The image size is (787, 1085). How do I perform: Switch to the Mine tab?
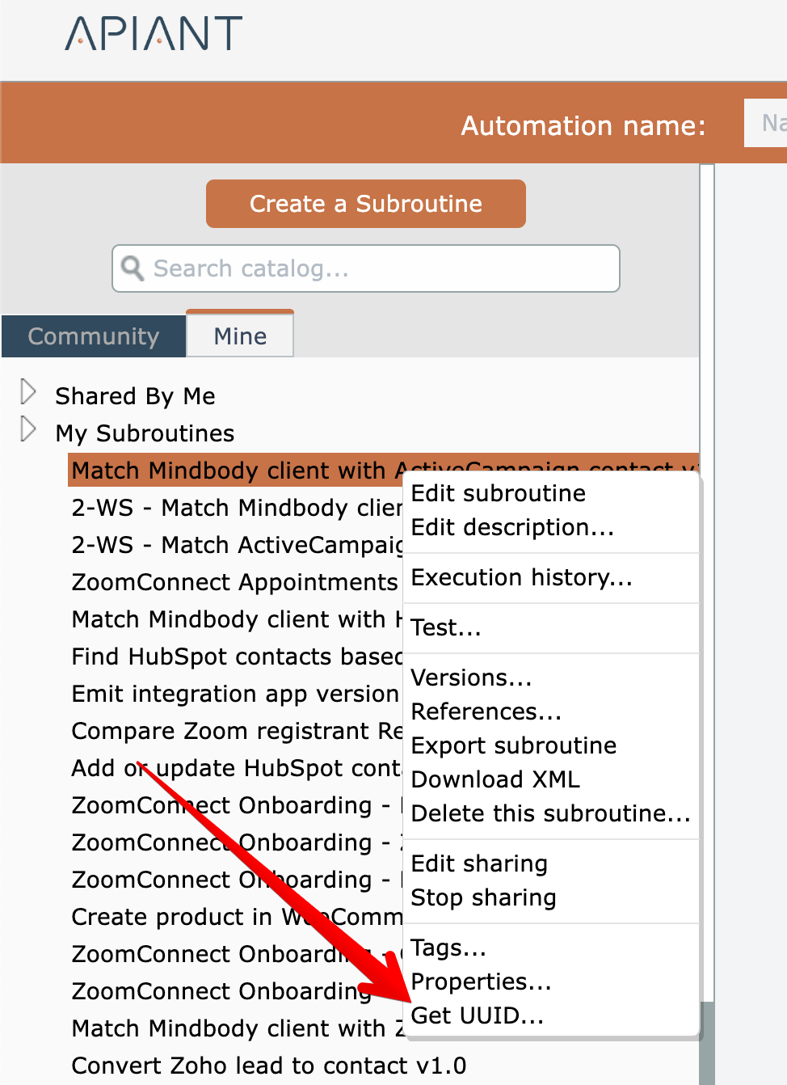point(240,336)
